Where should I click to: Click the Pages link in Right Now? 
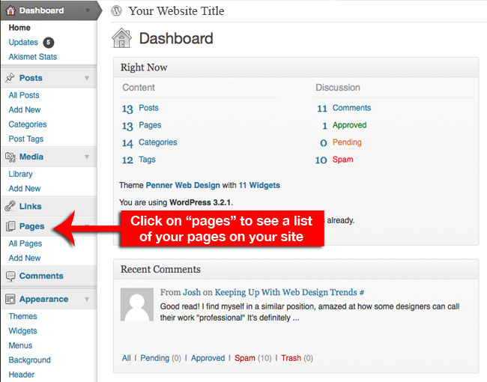click(x=150, y=125)
